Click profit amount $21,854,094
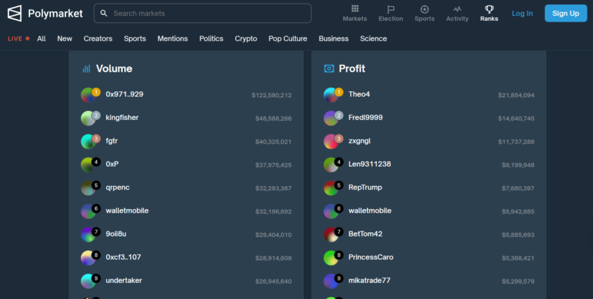 (516, 95)
